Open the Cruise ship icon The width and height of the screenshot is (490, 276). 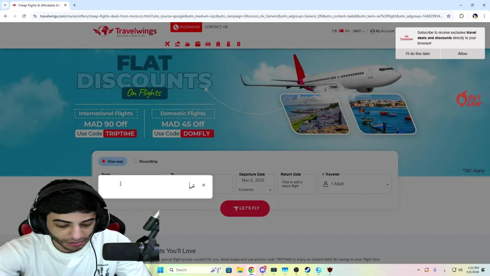click(188, 44)
